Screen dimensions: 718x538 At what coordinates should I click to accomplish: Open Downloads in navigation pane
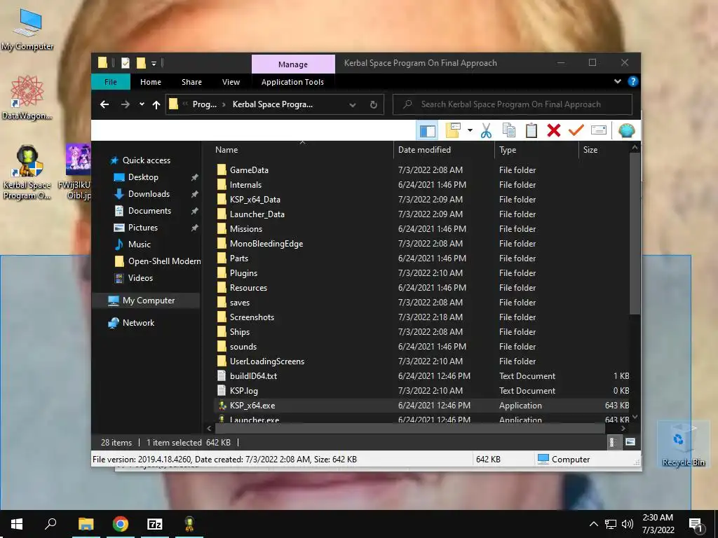(149, 194)
